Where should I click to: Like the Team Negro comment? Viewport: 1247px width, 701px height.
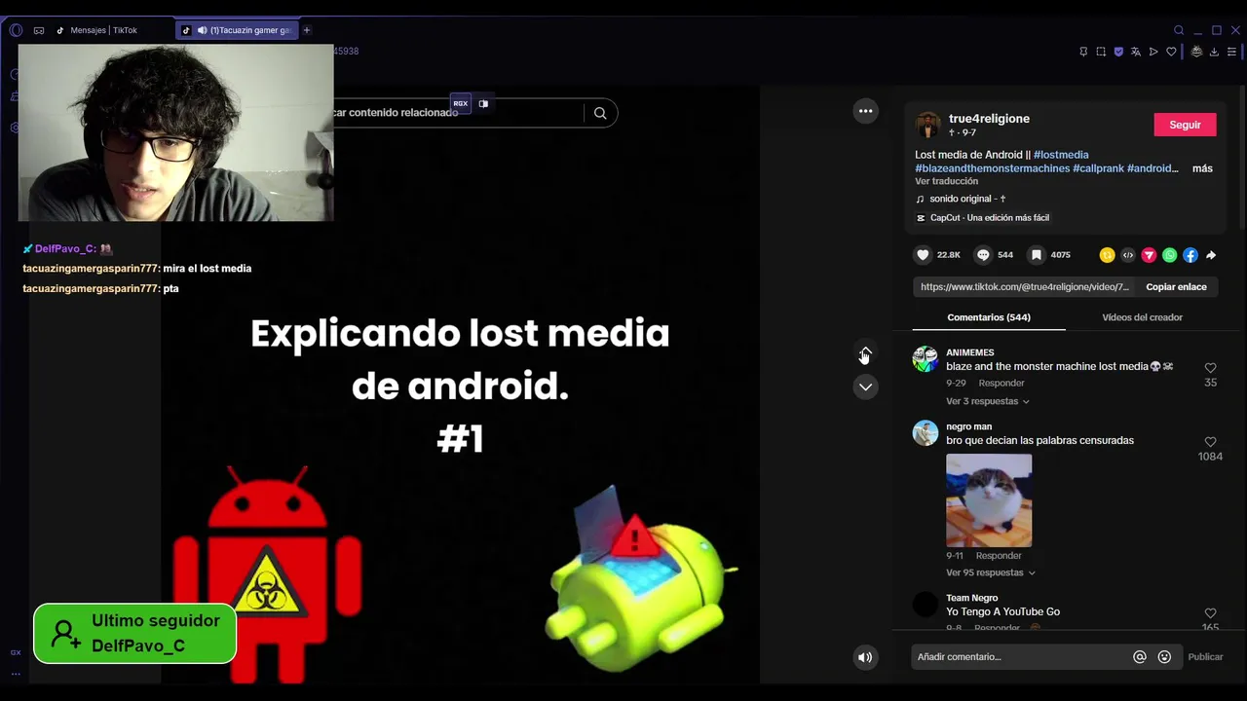(1210, 613)
